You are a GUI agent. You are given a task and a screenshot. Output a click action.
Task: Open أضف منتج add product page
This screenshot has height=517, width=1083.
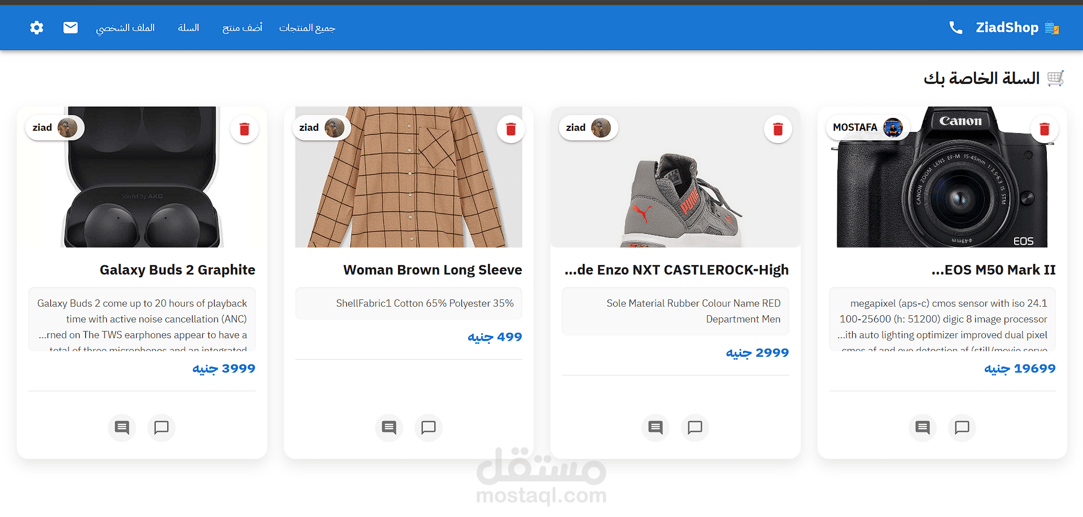(242, 28)
